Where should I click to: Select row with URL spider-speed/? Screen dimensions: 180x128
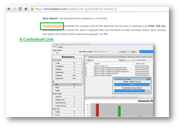coord(119,68)
